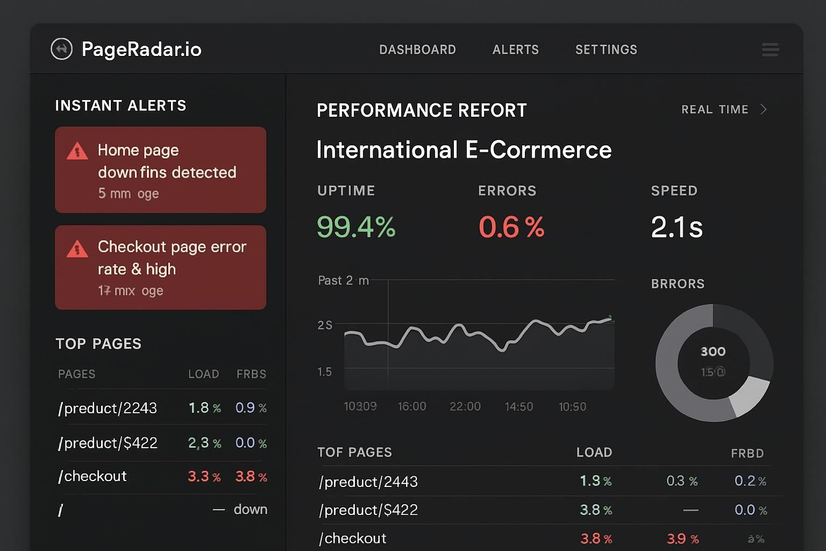Switch to the Alerts nav item
826x551 pixels.
tap(515, 50)
